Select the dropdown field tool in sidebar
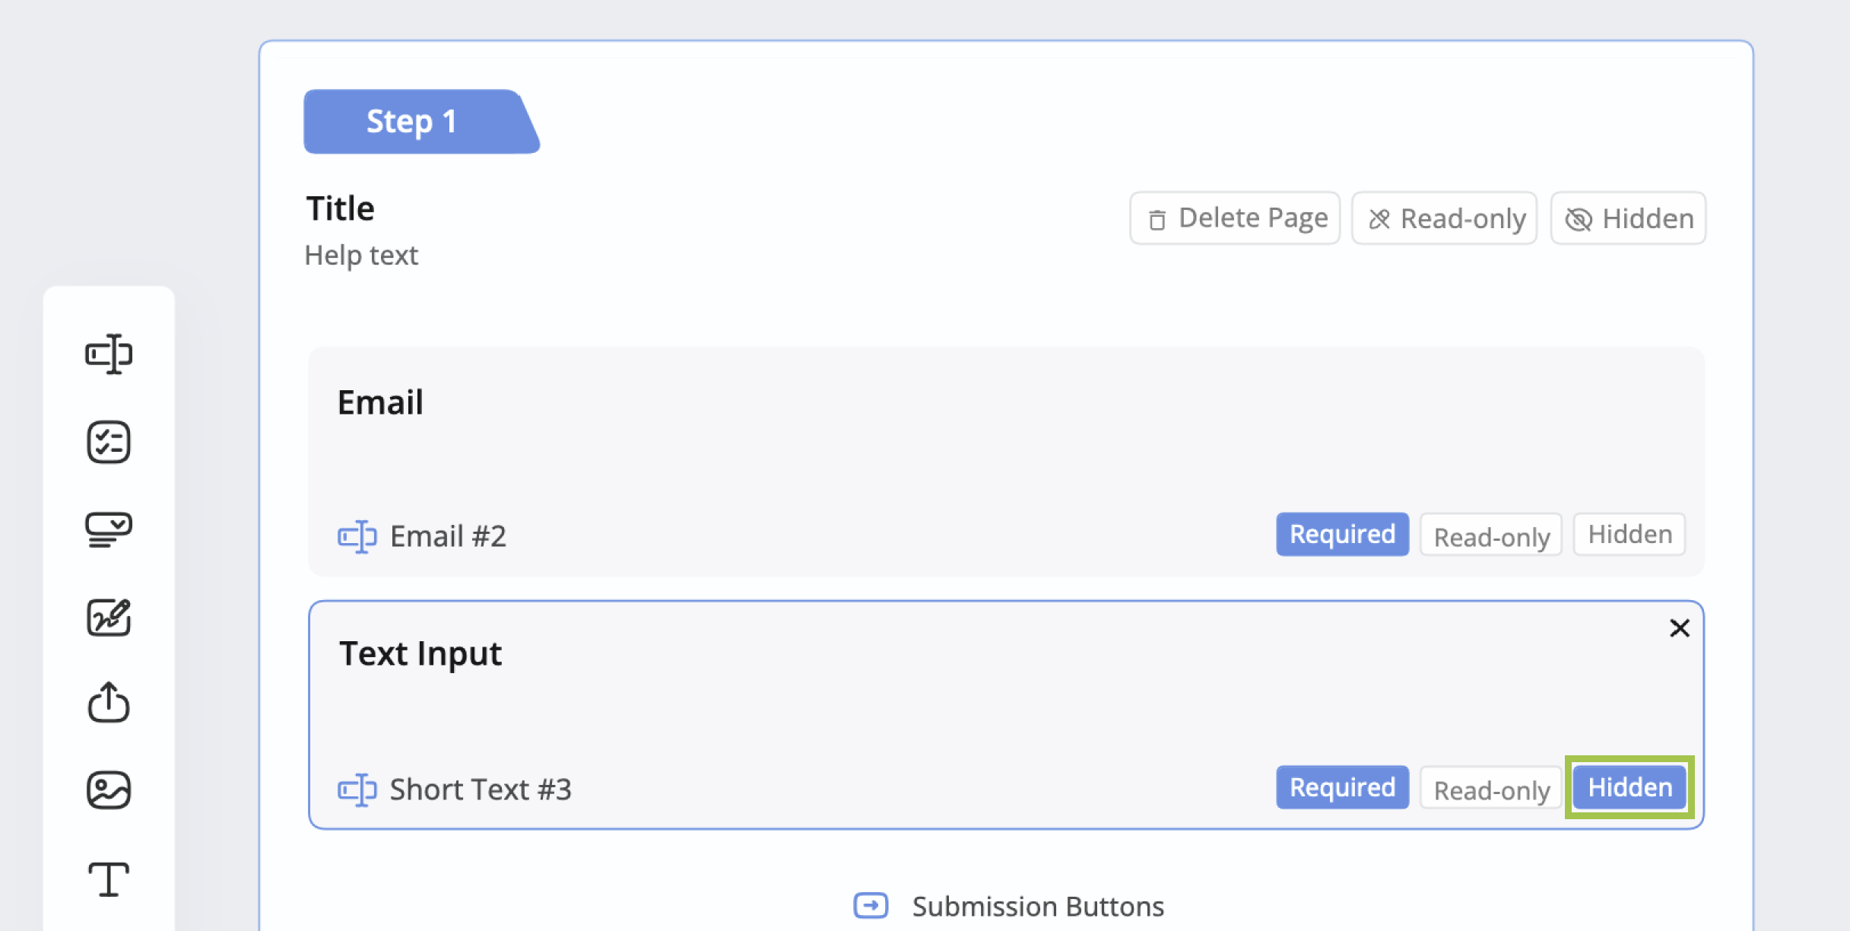 (109, 529)
